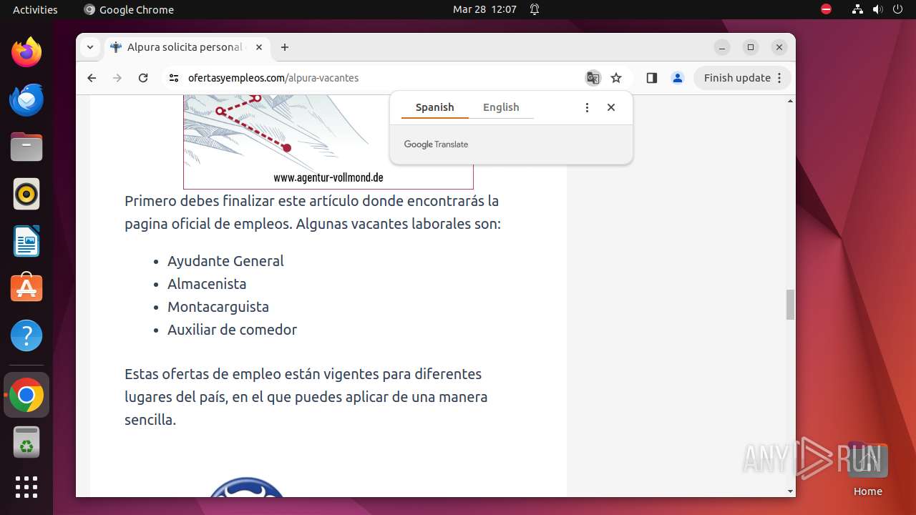This screenshot has height=515, width=916.
Task: Launch Thunderbird mail from the dock
Action: (x=26, y=99)
